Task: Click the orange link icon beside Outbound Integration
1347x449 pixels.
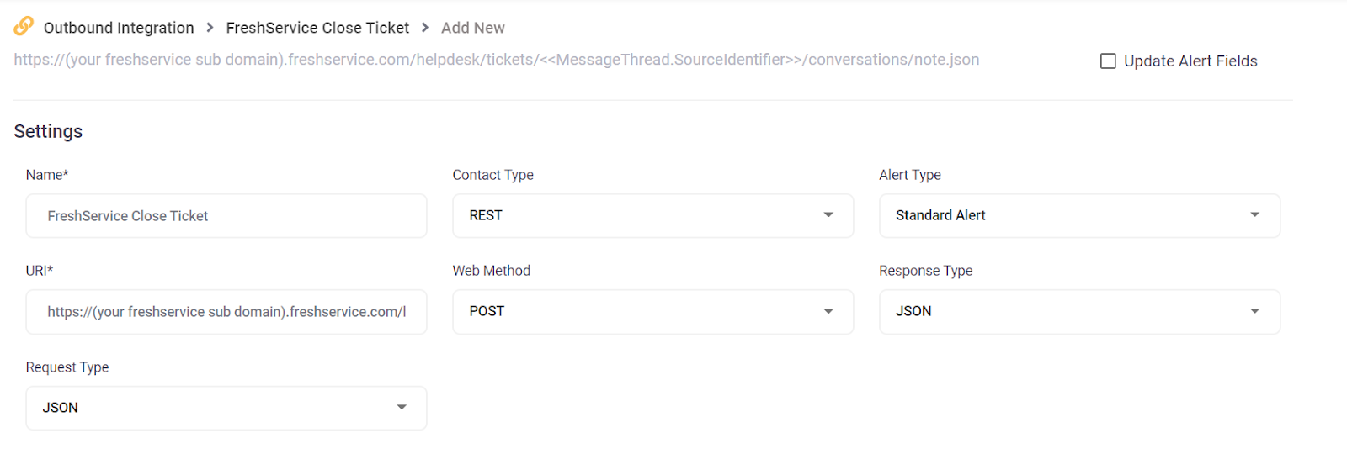Action: [x=24, y=26]
